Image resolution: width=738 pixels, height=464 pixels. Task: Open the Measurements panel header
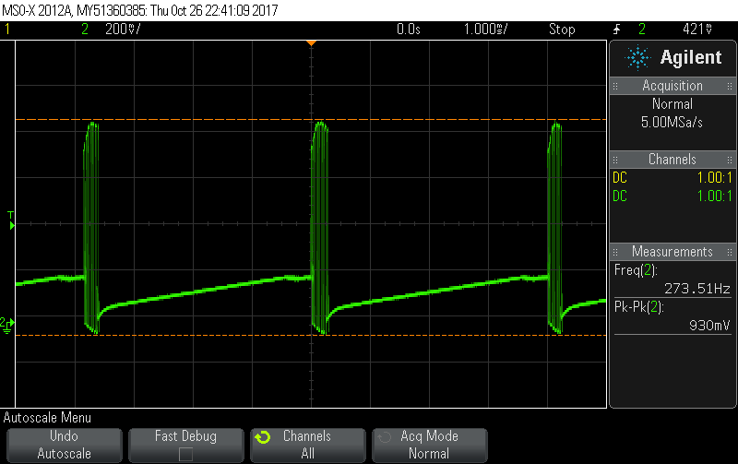click(x=673, y=251)
